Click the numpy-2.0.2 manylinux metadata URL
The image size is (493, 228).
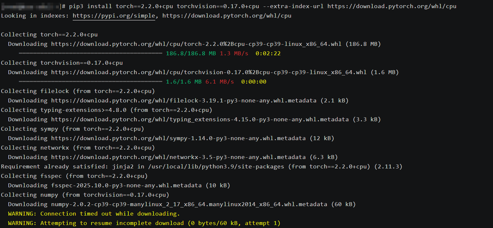tap(189, 204)
